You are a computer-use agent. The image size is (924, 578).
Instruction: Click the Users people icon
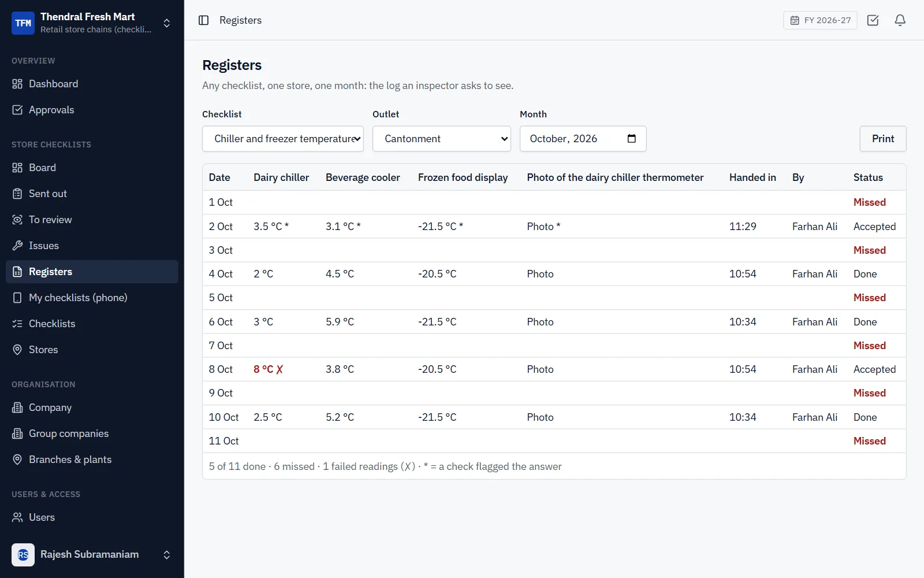tap(17, 517)
